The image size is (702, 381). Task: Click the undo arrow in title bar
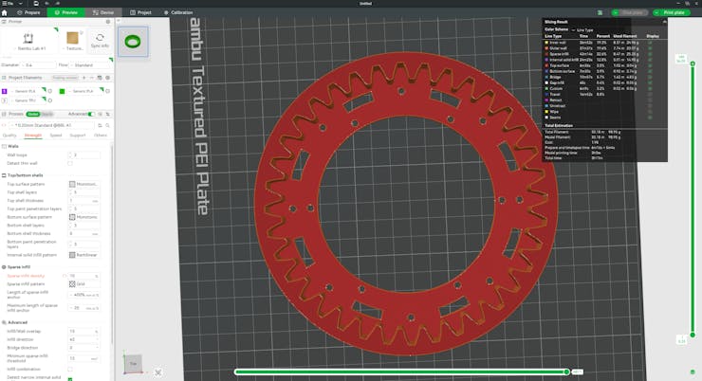(47, 3)
